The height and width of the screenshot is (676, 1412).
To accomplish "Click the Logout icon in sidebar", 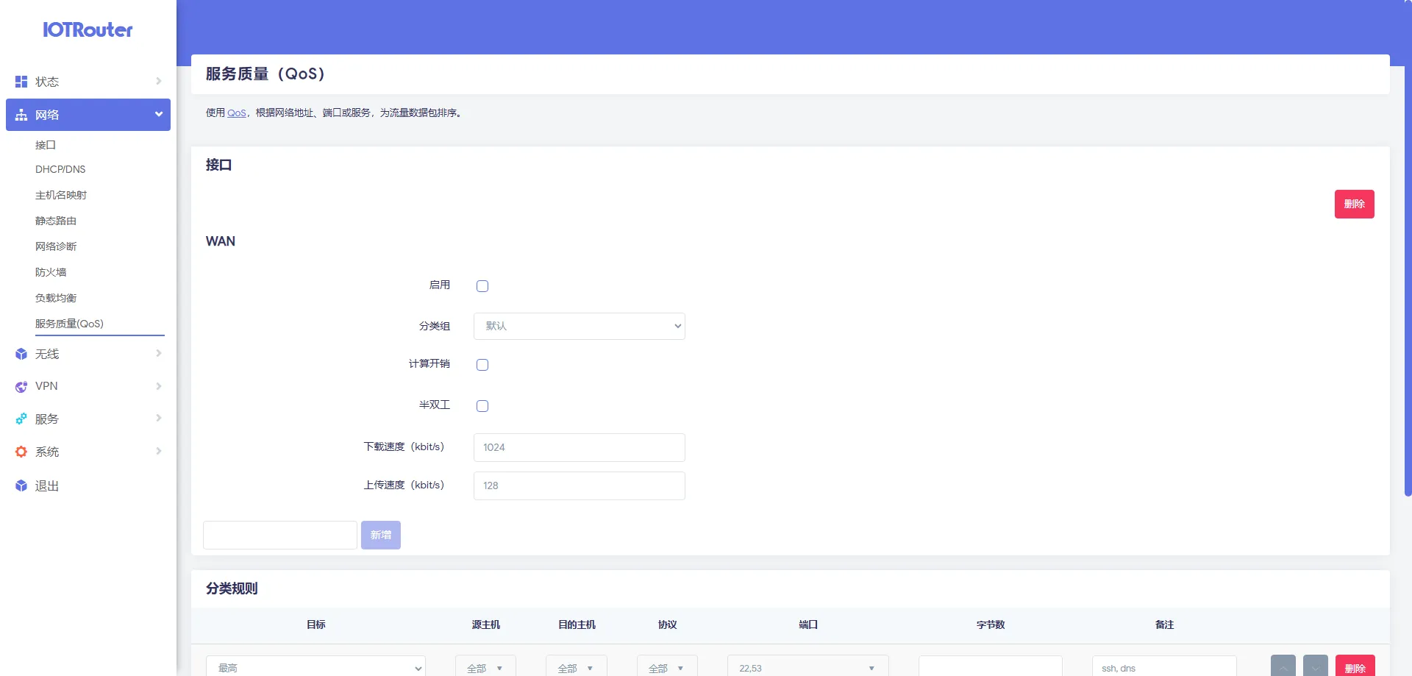I will pos(21,486).
